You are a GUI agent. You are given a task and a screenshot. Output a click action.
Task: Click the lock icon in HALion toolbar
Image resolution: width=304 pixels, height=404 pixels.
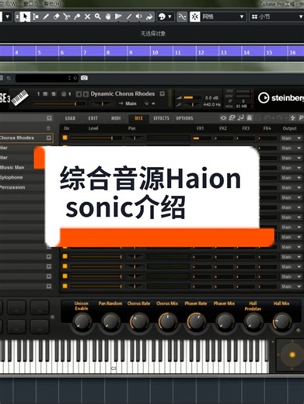pyautogui.click(x=250, y=118)
